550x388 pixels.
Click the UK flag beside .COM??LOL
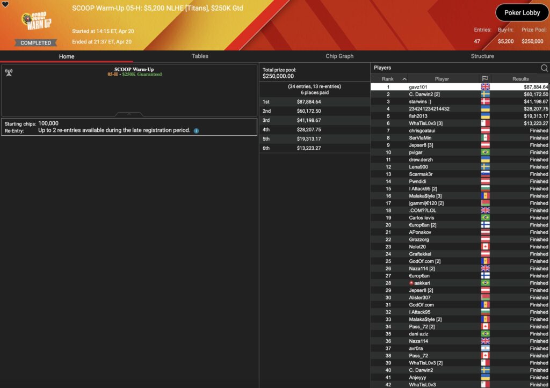(485, 210)
